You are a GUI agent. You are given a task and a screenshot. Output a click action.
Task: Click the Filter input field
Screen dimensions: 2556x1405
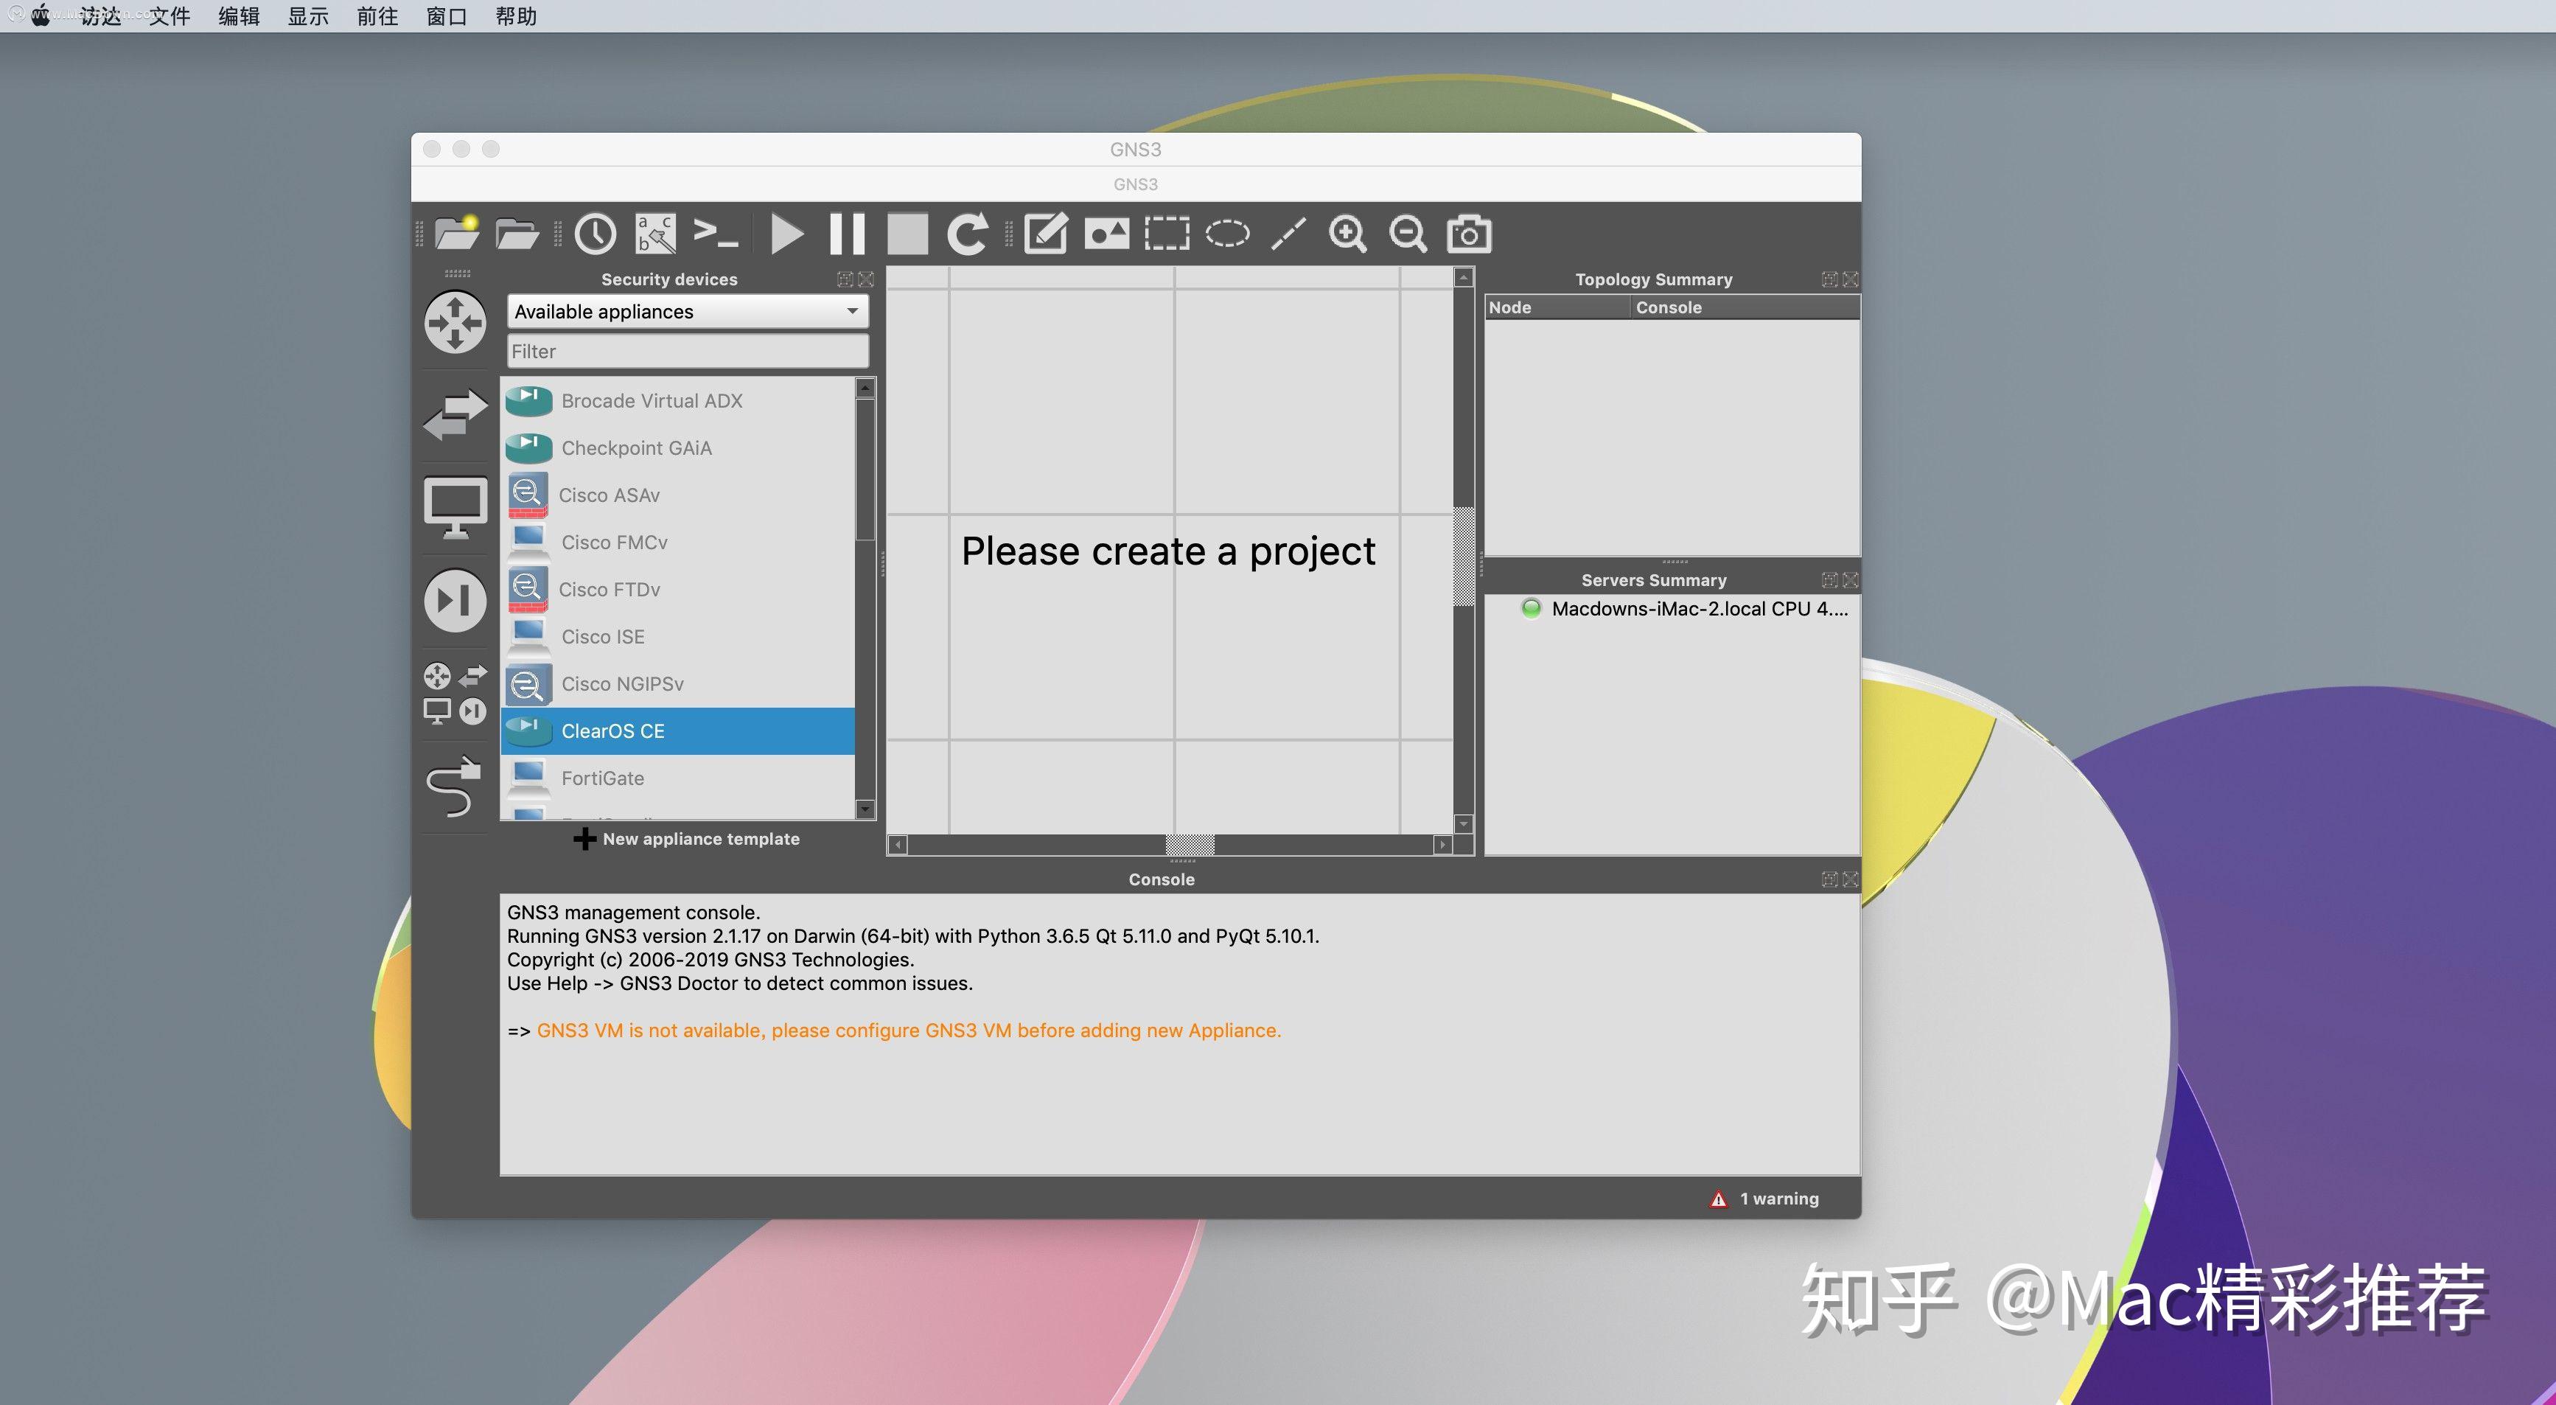click(688, 351)
